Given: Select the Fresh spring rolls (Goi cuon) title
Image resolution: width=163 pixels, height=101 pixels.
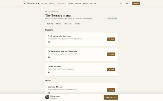Looking at the screenshot, I should [x=59, y=36].
